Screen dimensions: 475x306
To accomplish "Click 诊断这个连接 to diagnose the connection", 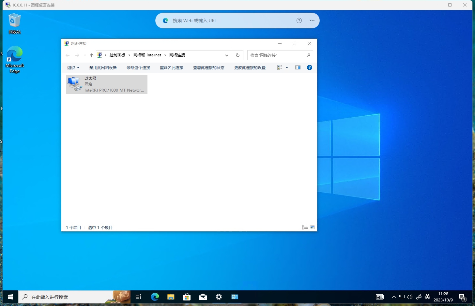I will [138, 67].
